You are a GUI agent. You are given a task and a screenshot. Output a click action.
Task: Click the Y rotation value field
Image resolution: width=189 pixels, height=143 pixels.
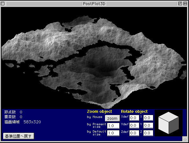tap(148, 126)
